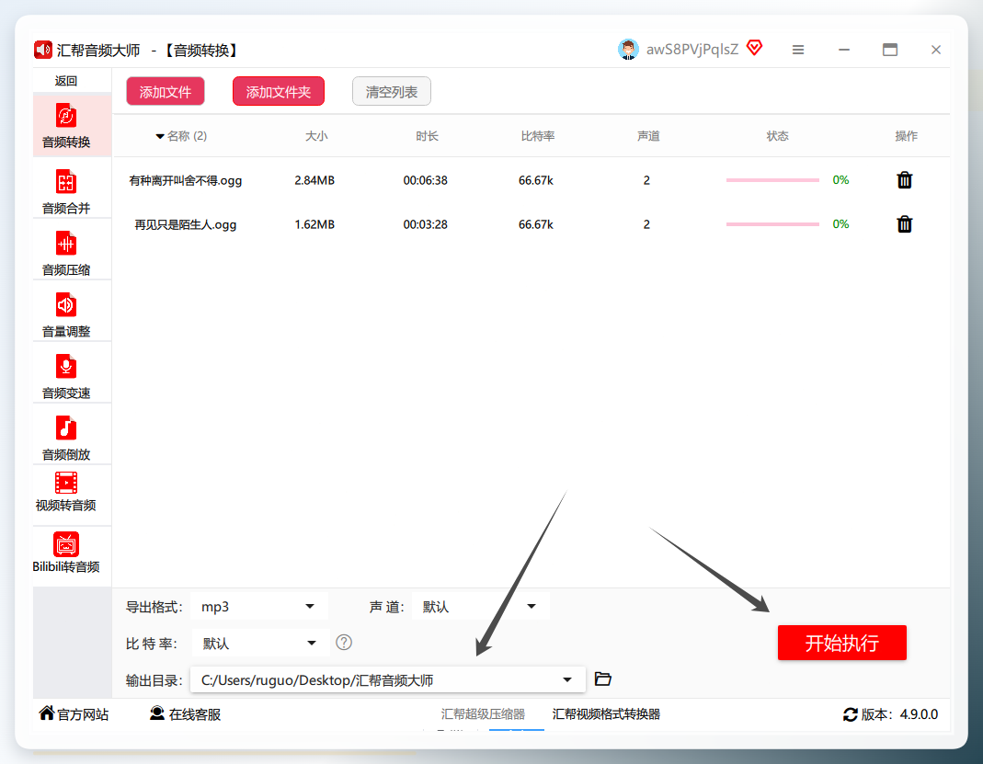Click the 添加文件 add file button
Image resolution: width=983 pixels, height=764 pixels.
pos(166,92)
